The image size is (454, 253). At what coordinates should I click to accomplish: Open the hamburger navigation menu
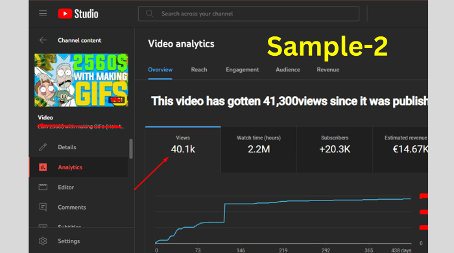pyautogui.click(x=43, y=14)
